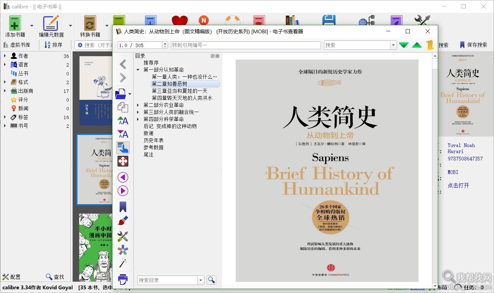Open the bookmarks menu
This screenshot has height=293, width=494.
click(123, 207)
